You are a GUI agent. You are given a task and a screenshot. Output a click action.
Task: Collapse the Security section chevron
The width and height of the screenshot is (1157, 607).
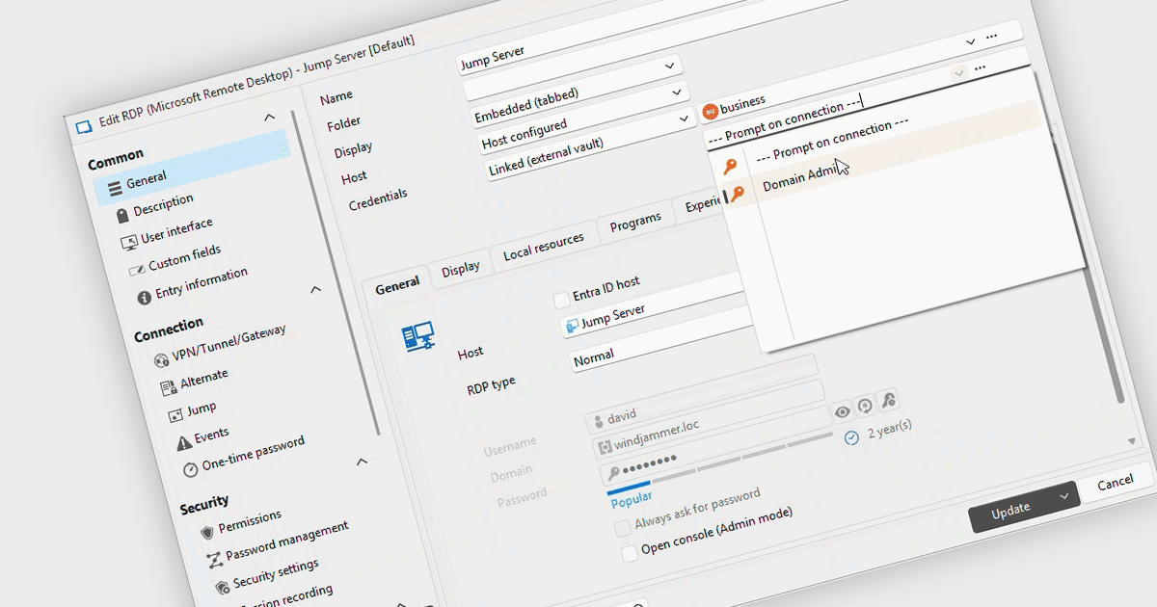pos(362,462)
